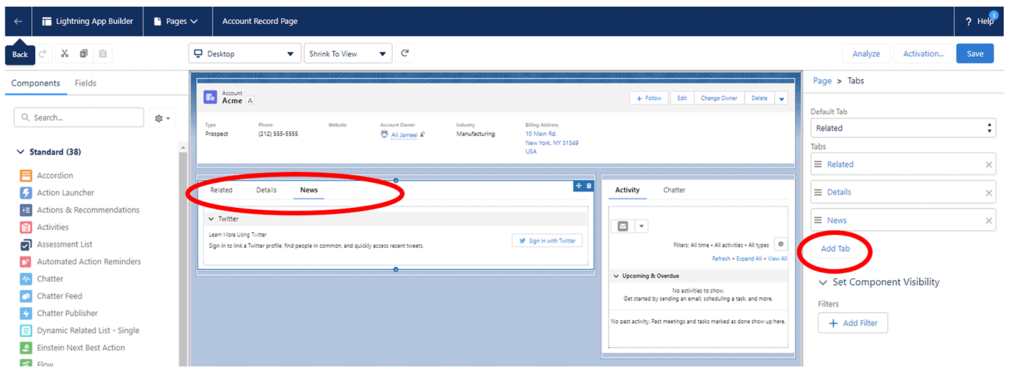
Task: Select the Activity tab
Action: pos(627,190)
